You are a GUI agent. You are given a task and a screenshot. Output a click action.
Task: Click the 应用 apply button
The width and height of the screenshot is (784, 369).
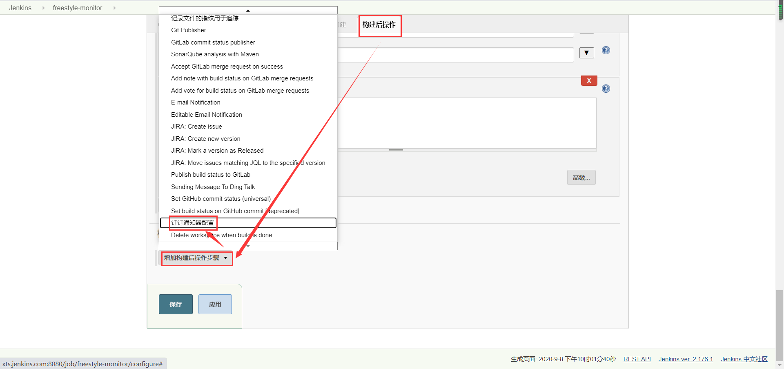[215, 304]
